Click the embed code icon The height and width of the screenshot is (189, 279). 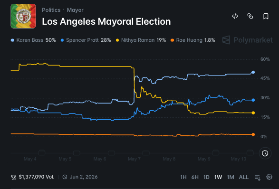pyautogui.click(x=235, y=16)
